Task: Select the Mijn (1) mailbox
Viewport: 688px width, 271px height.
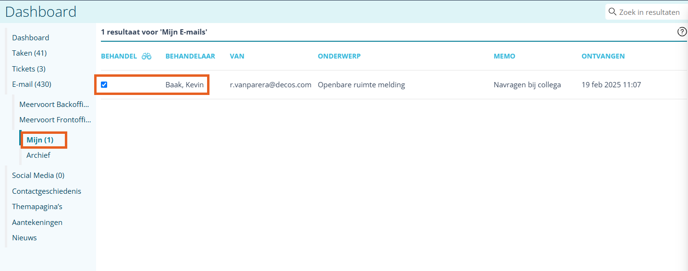Action: pyautogui.click(x=40, y=140)
